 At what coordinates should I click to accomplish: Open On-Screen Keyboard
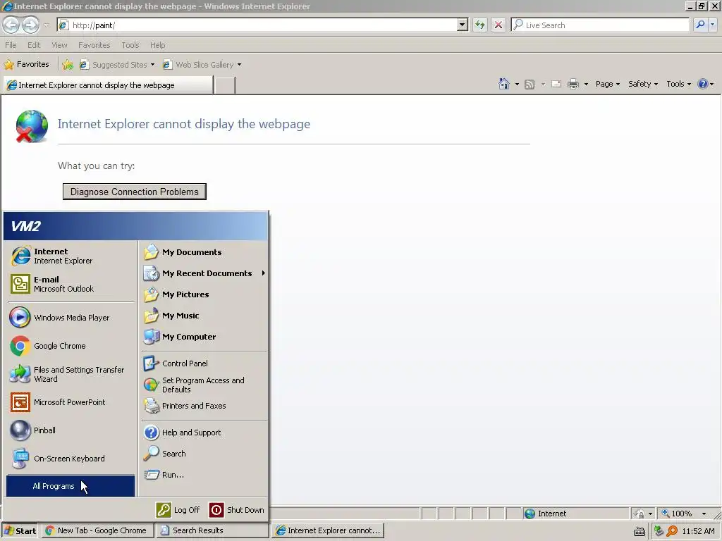[x=71, y=459]
